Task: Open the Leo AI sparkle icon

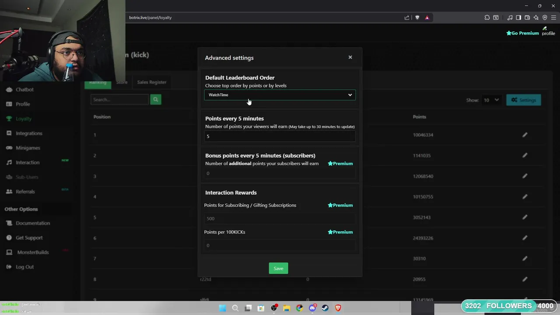Action: pyautogui.click(x=536, y=17)
